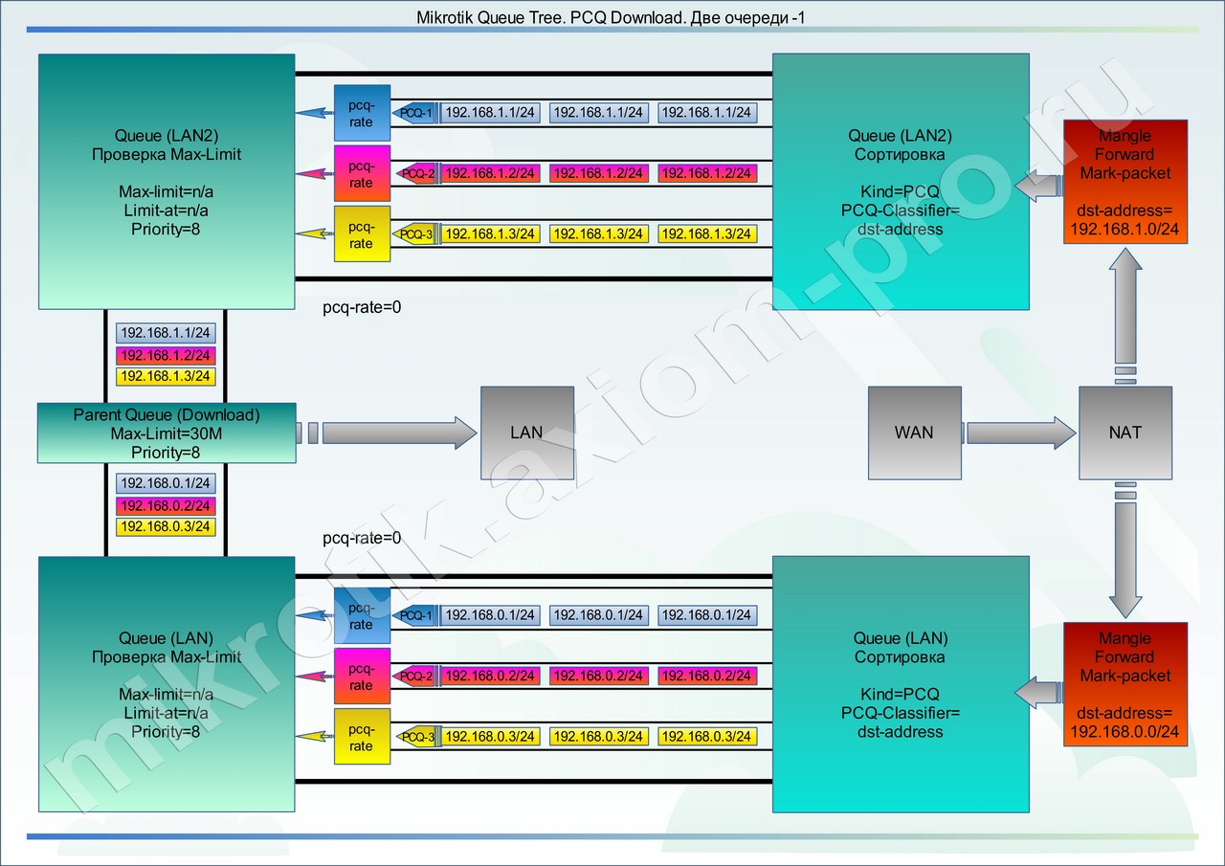
Task: Select the gray LAN box
Action: (526, 433)
